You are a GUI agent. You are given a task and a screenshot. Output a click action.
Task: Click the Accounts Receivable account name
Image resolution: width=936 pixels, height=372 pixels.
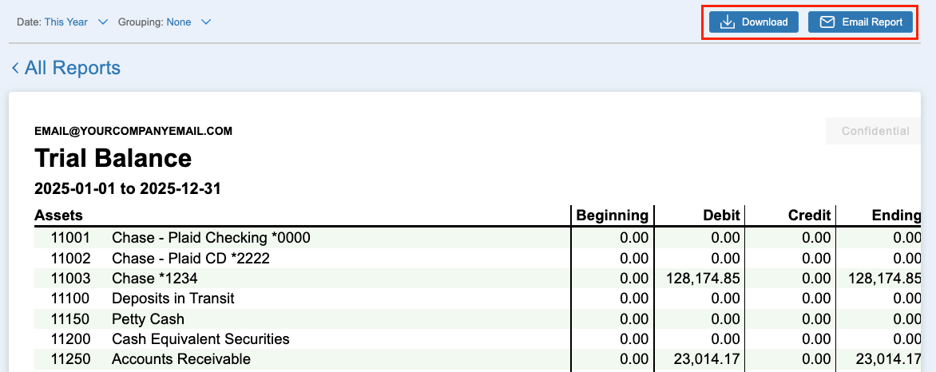[x=181, y=359]
